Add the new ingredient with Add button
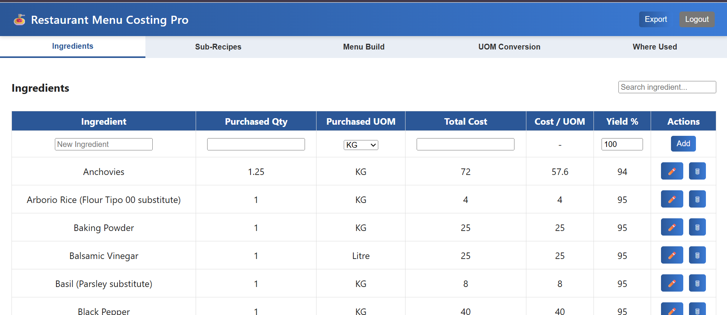 683,143
